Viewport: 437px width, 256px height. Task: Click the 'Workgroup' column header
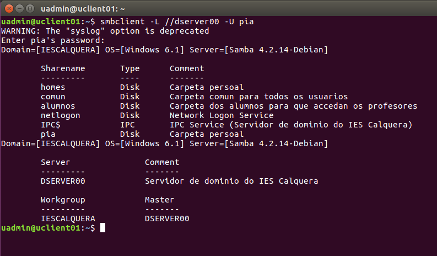[x=63, y=200]
